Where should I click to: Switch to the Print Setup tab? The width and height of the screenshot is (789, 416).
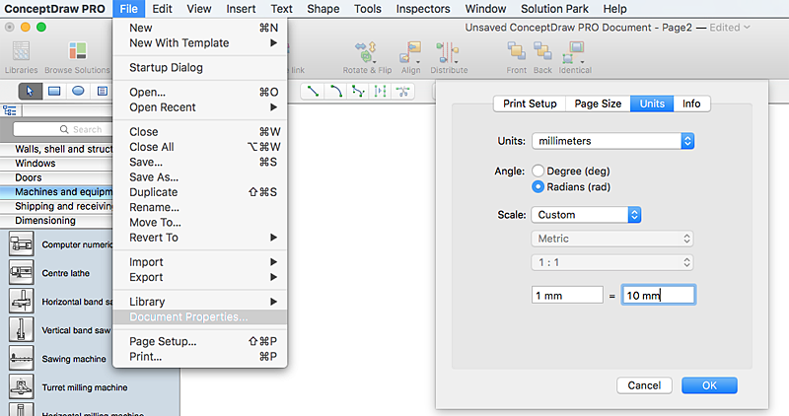pos(530,104)
